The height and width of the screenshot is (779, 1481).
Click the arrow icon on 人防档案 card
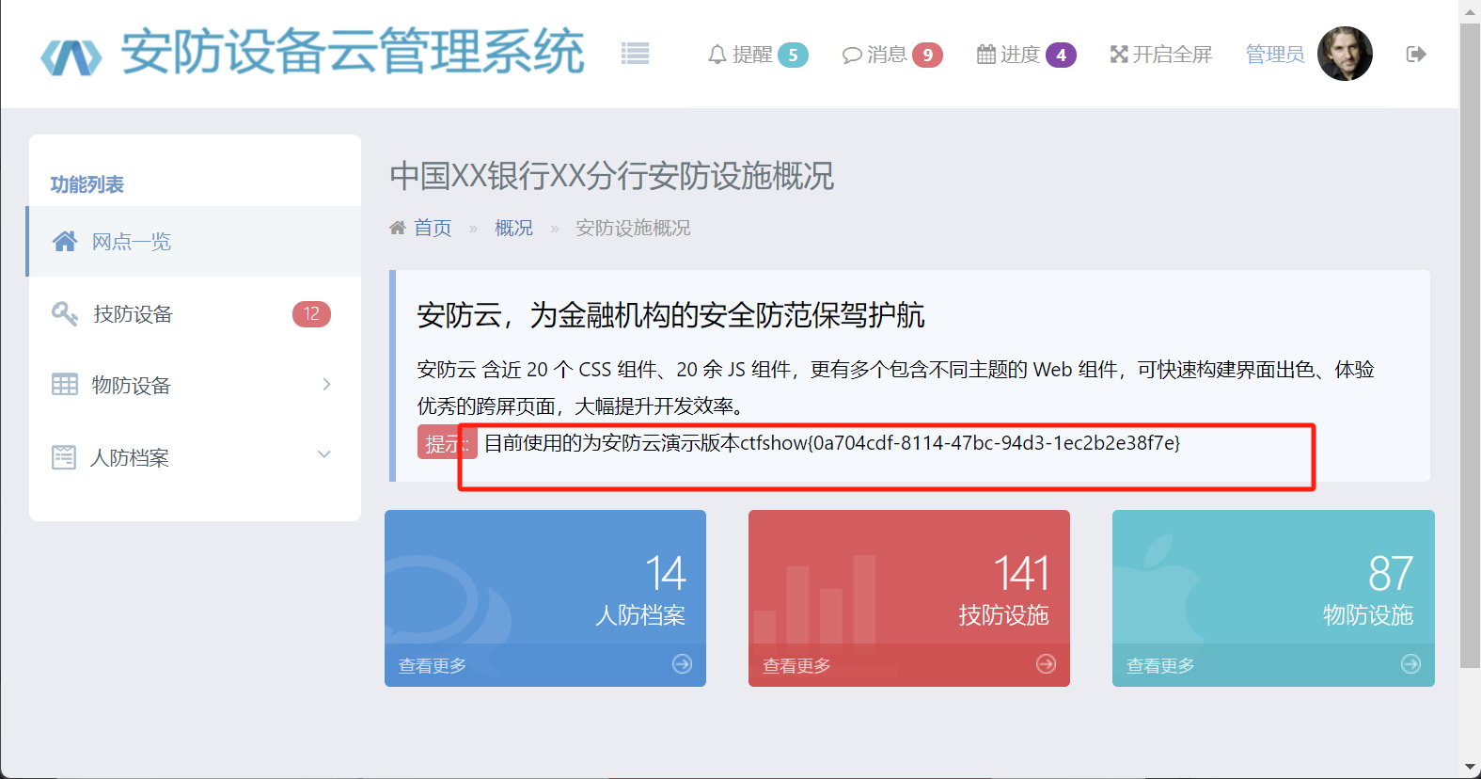[x=683, y=664]
